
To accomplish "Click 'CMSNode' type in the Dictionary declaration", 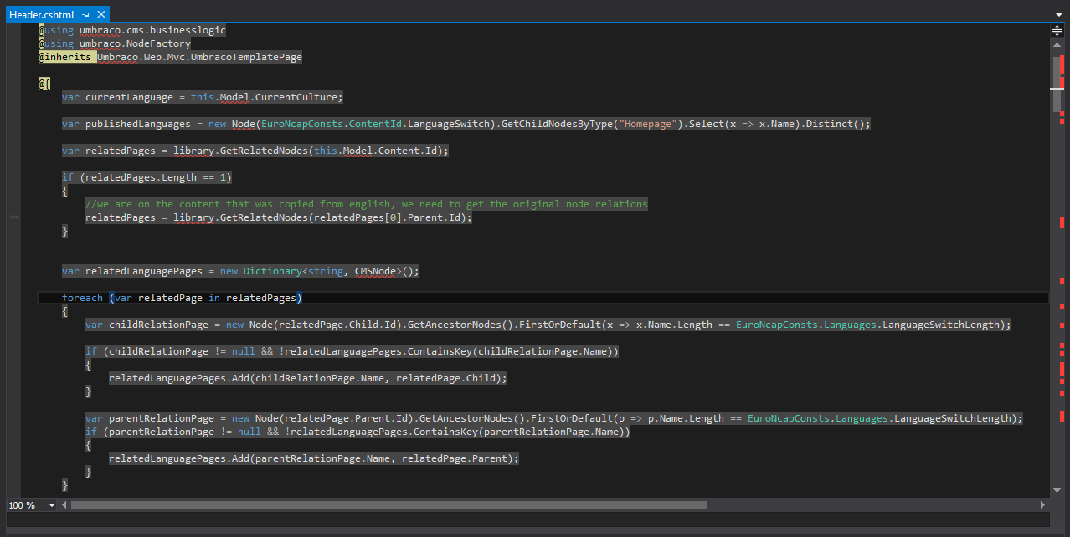I will [375, 271].
